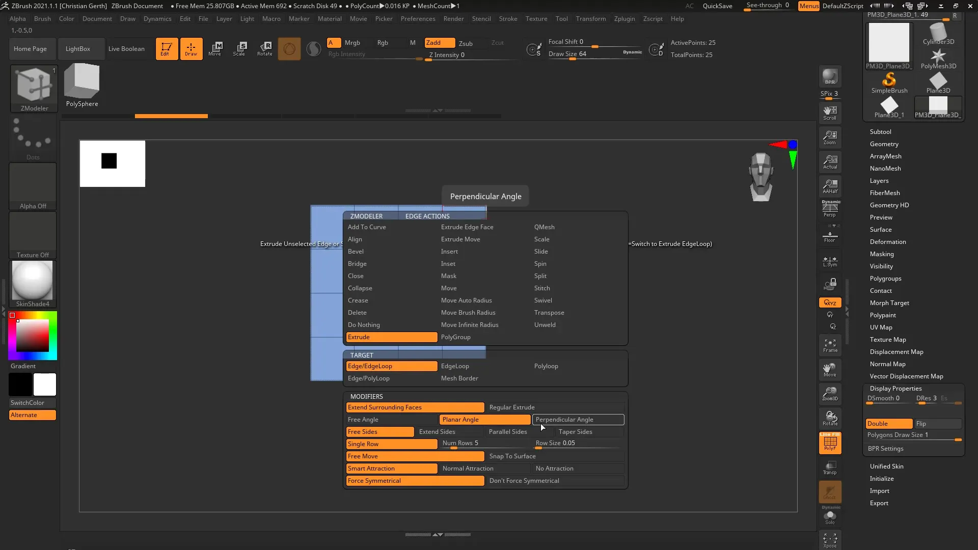Screen dimensions: 978x550
Task: Select the Rotate transform tool in top toolbar
Action: pyautogui.click(x=264, y=49)
